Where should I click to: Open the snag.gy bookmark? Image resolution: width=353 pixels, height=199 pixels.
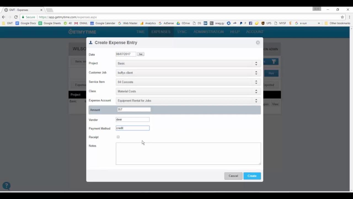(x=217, y=23)
